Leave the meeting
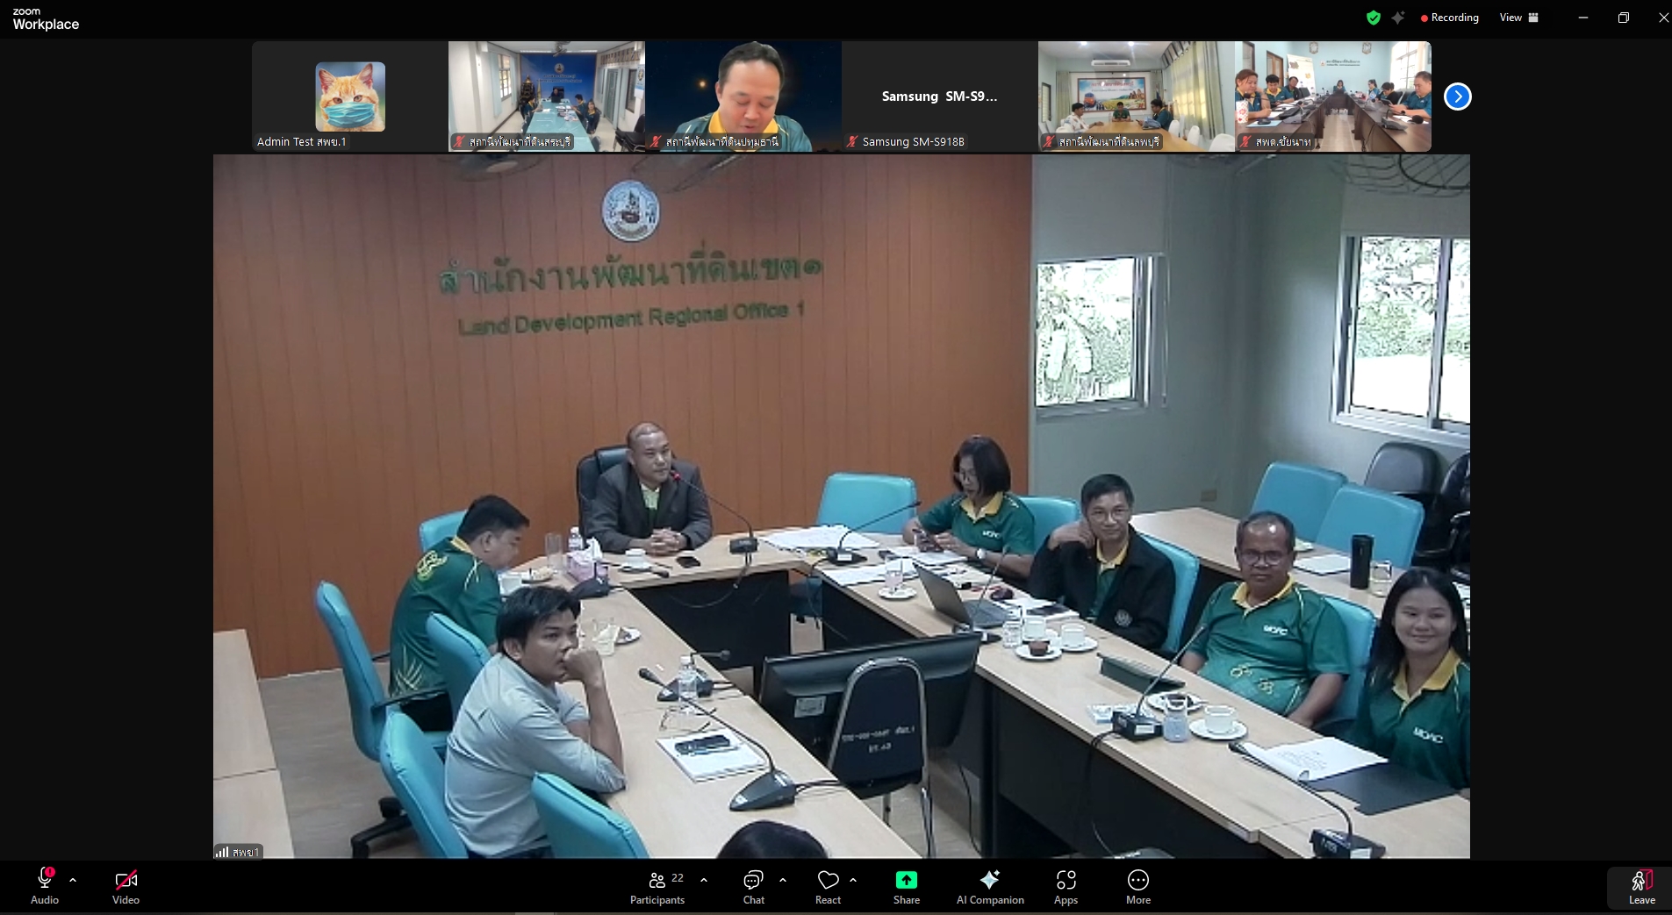Viewport: 1672px width, 915px height. tap(1641, 887)
